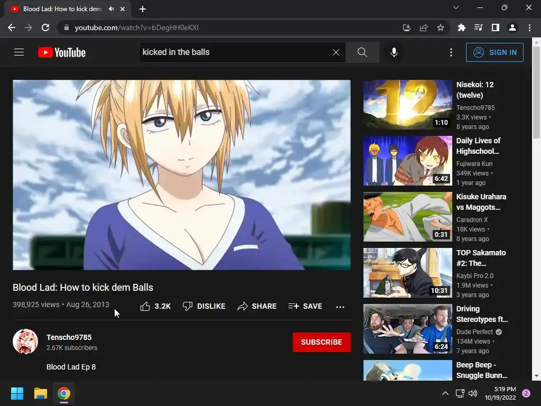Bookmark this tab with star

(x=441, y=27)
